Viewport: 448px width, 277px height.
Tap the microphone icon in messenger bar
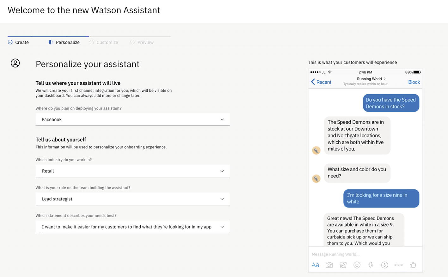click(371, 265)
